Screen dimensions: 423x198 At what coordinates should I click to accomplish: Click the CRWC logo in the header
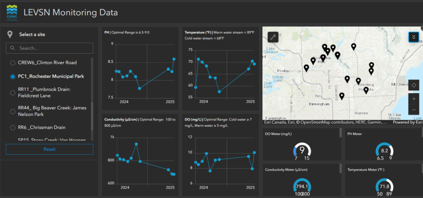coord(12,13)
